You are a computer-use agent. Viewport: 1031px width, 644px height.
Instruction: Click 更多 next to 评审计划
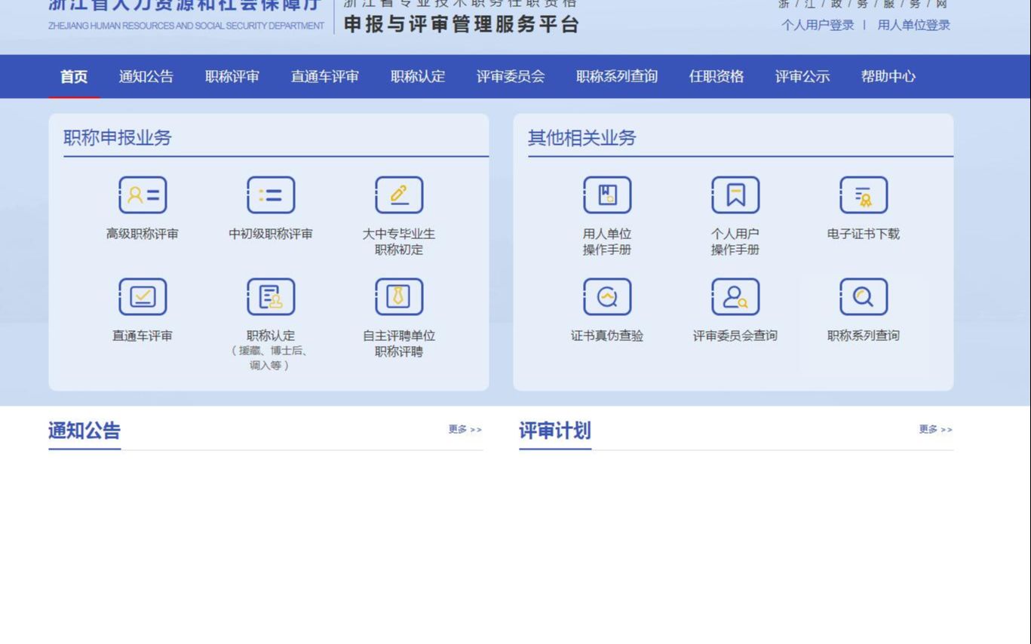pos(936,429)
